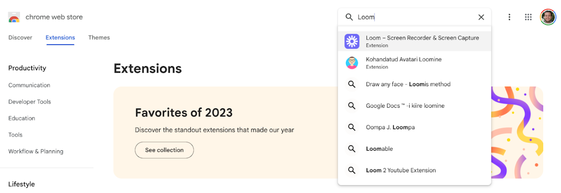Open the Developer Tools category
This screenshot has width=561, height=193.
(x=30, y=102)
